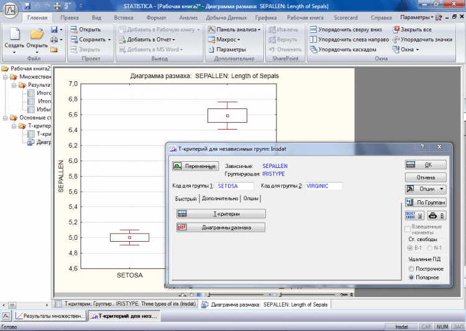Switch to the Options tab in dialog

pyautogui.click(x=251, y=198)
